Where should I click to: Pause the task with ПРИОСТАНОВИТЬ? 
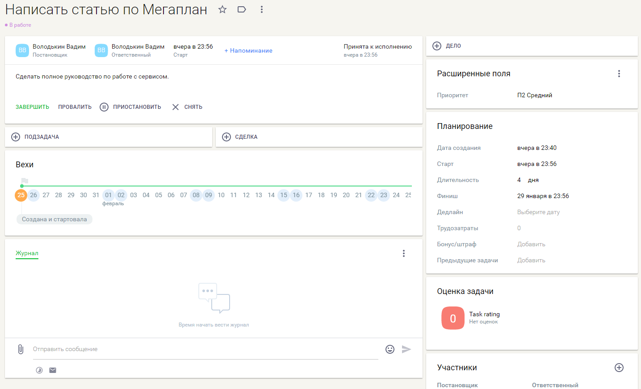pos(130,107)
